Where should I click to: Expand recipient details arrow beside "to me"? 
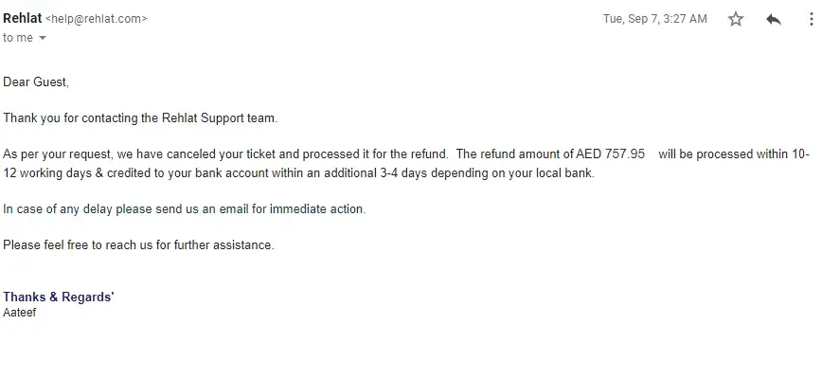43,38
